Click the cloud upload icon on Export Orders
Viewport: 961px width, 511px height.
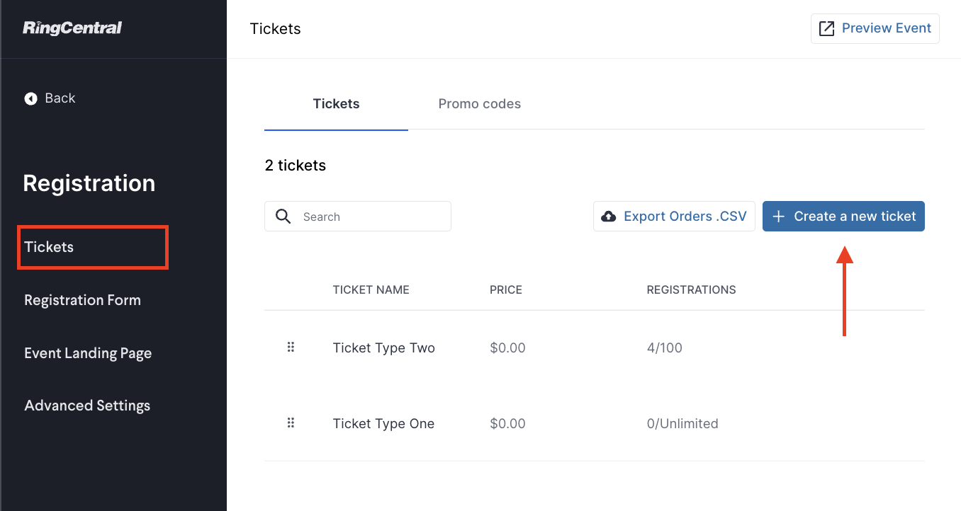[x=609, y=217]
